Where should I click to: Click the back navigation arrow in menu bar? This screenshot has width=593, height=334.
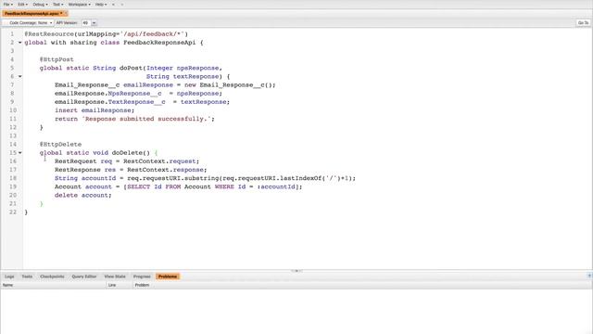113,5
